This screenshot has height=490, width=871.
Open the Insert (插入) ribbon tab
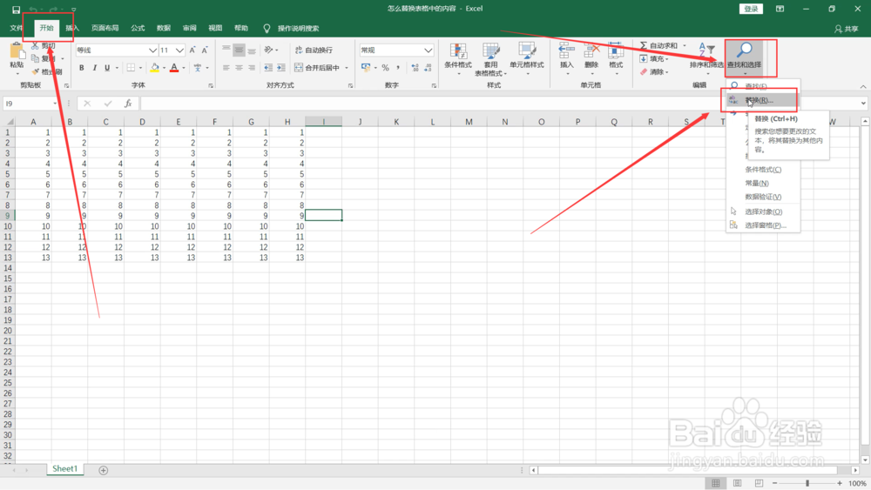click(72, 29)
